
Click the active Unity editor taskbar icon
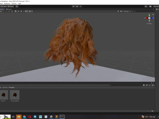pyautogui.click(x=62, y=117)
